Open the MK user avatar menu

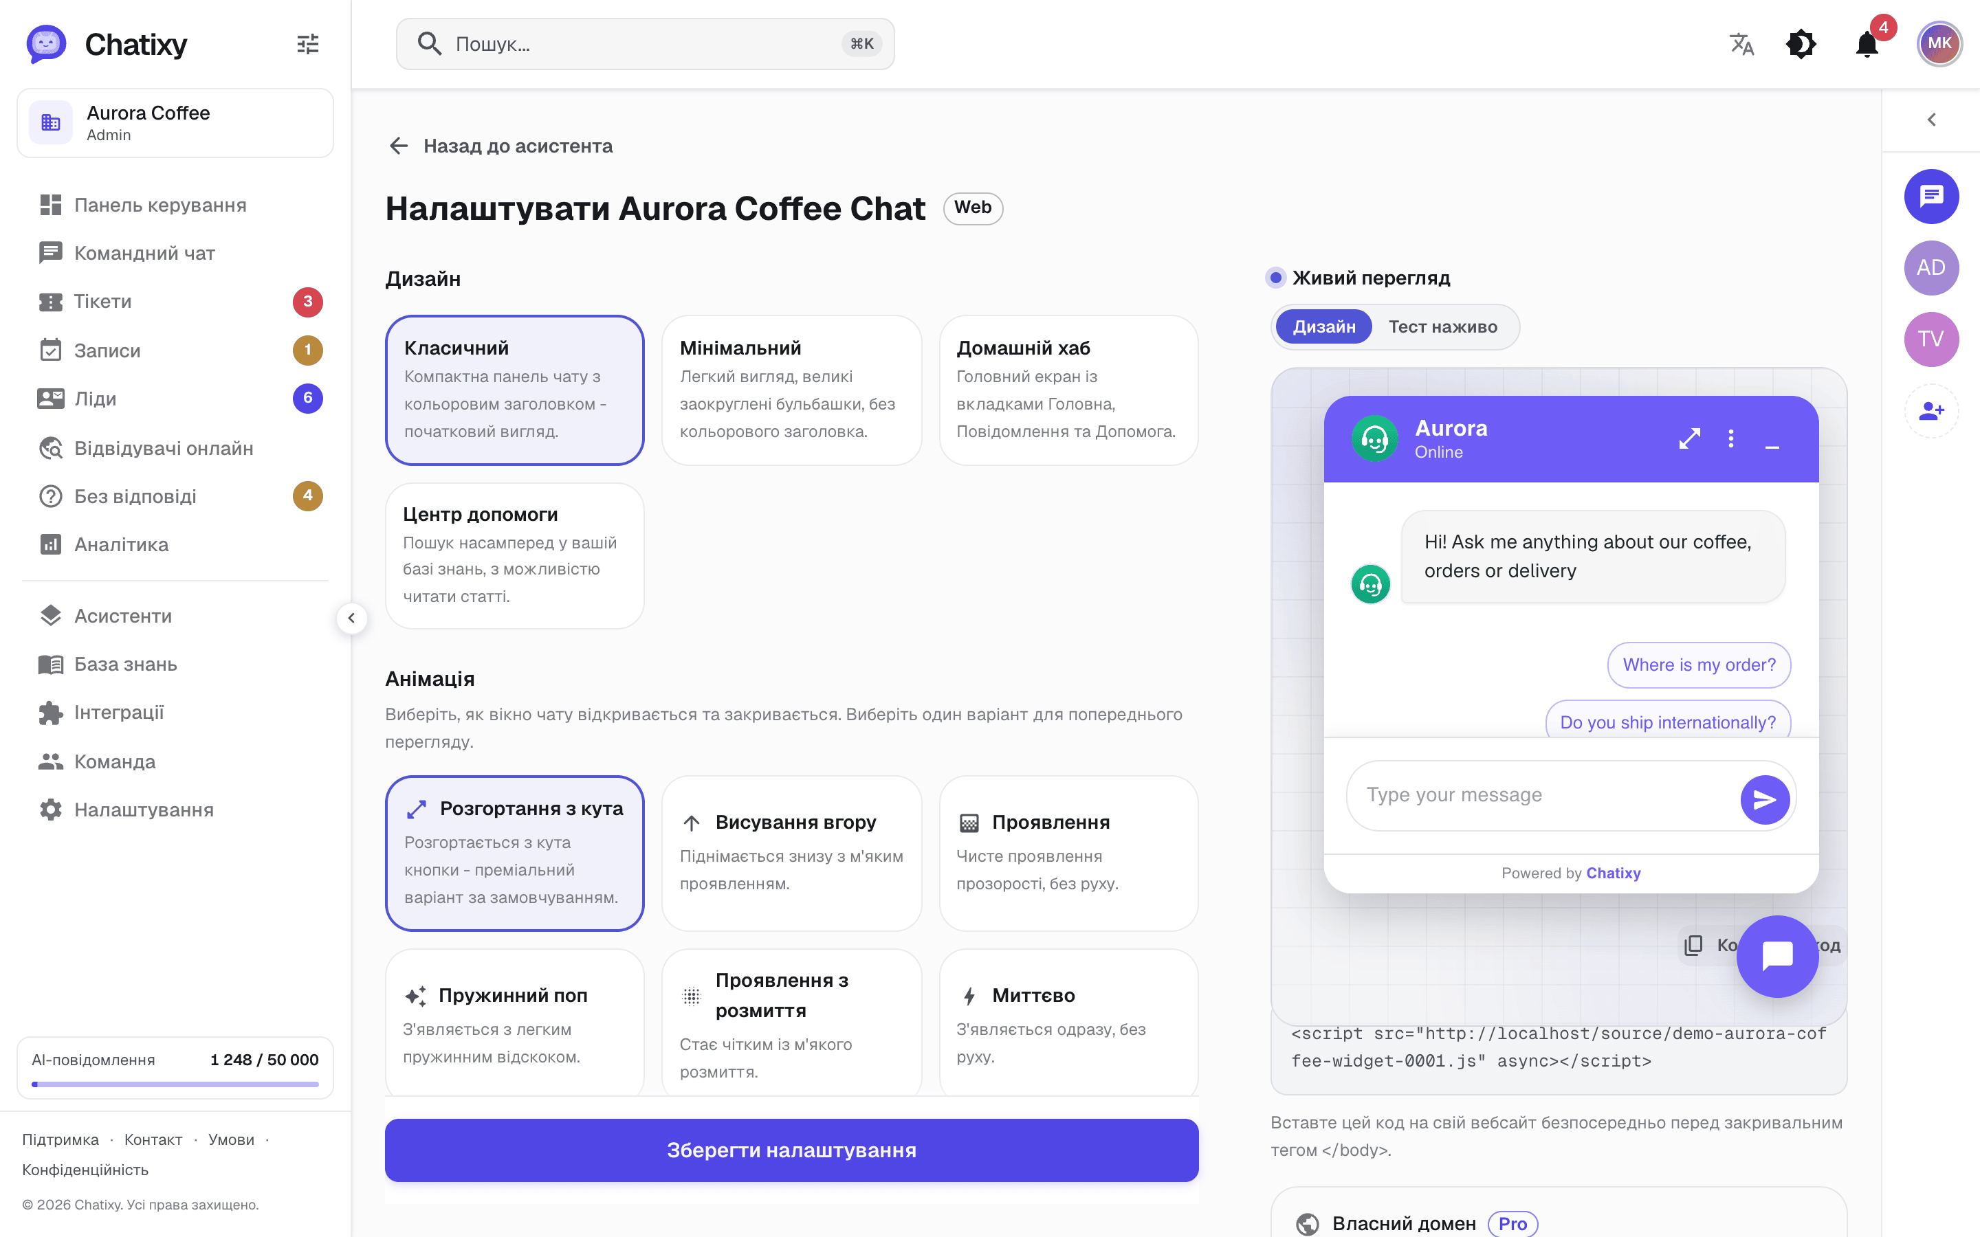[1939, 44]
